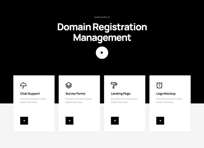Click the description text under Chat Support
204x148 pixels.
[33, 100]
